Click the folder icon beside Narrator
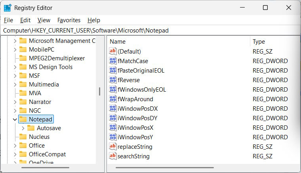The image size is (301, 173). (23, 102)
